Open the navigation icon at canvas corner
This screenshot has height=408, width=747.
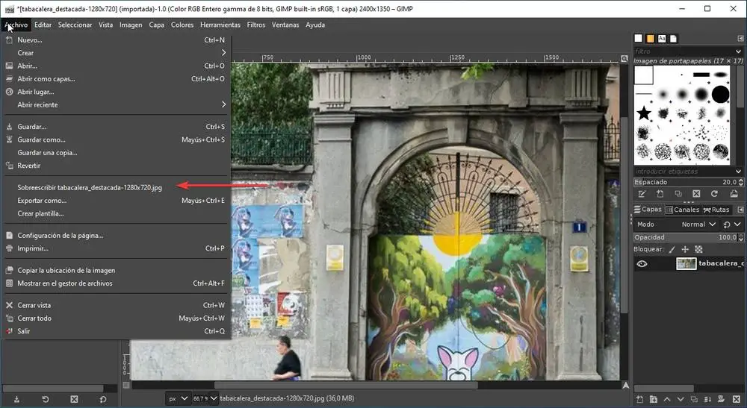tap(624, 385)
